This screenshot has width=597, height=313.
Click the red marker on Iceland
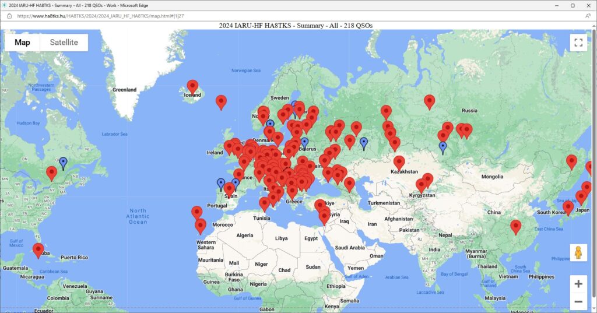(x=192, y=86)
